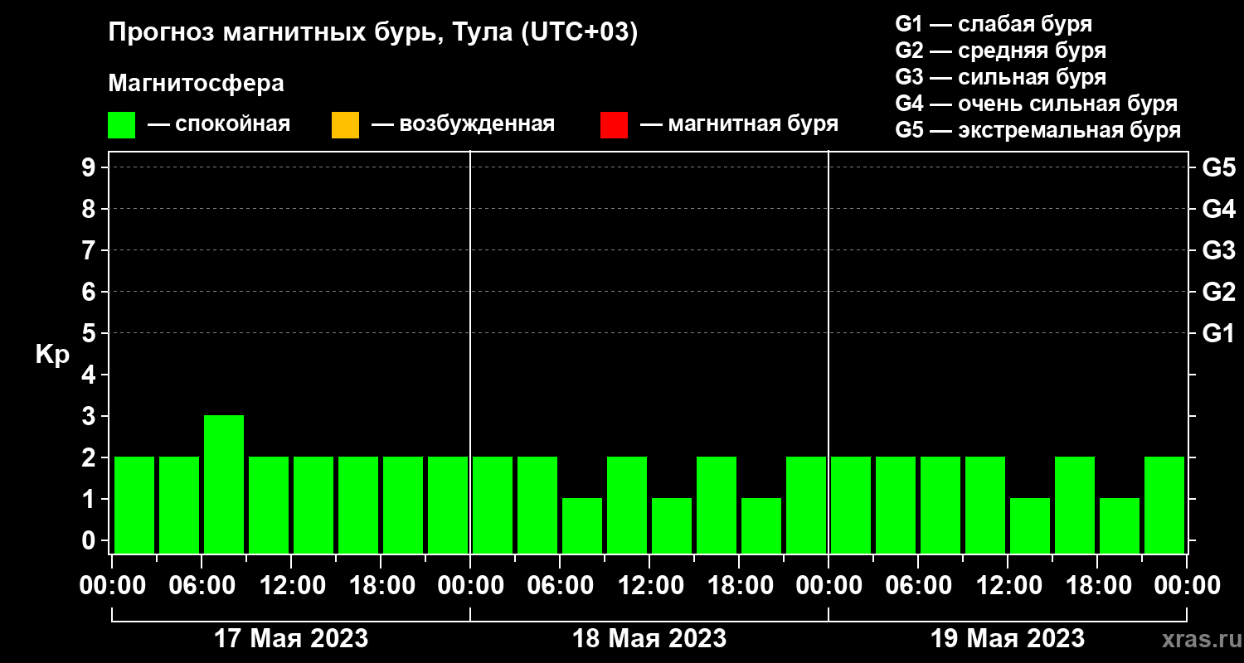Click the G2 — средняя буря legend text
1244x663 pixels.
[1001, 51]
